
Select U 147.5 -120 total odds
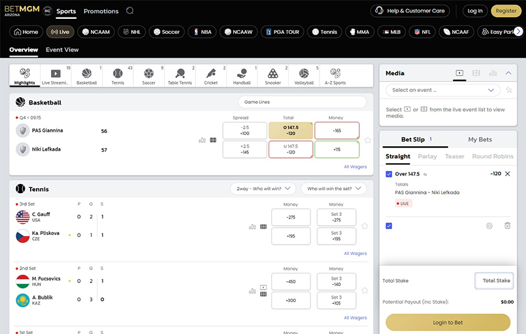[291, 149]
